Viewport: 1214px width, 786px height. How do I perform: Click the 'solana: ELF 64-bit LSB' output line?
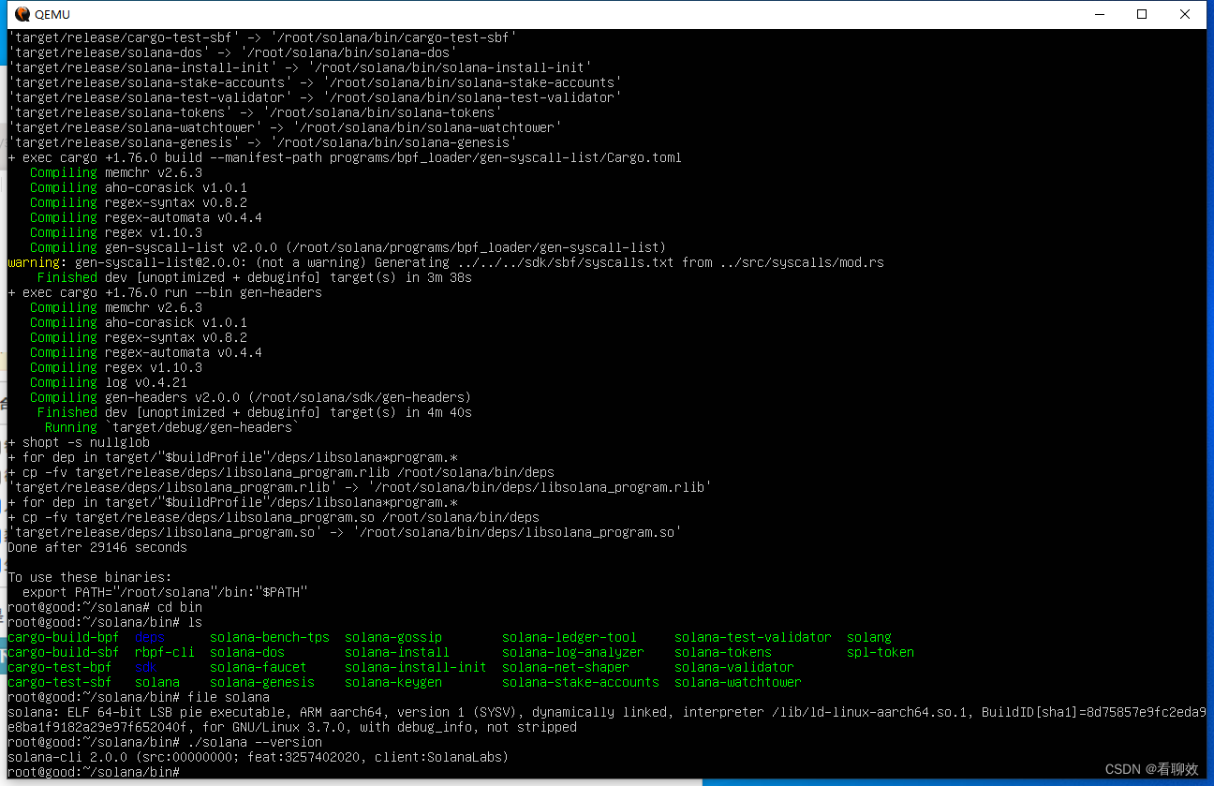[607, 719]
